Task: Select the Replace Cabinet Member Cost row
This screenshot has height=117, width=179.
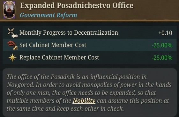Action: [89, 58]
